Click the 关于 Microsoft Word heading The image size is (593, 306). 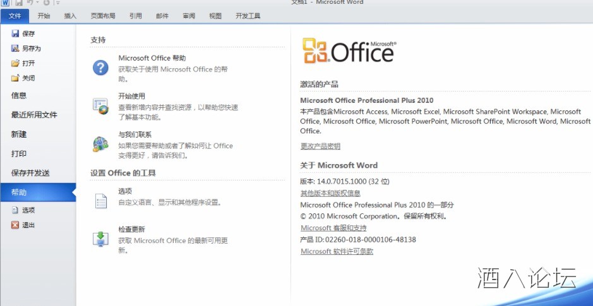point(339,165)
